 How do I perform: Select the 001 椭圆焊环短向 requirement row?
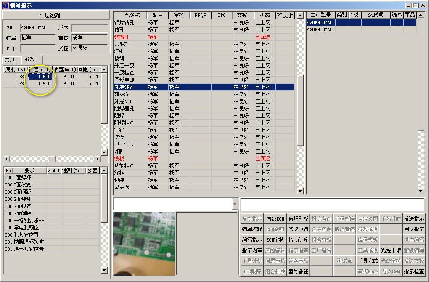tap(52, 242)
